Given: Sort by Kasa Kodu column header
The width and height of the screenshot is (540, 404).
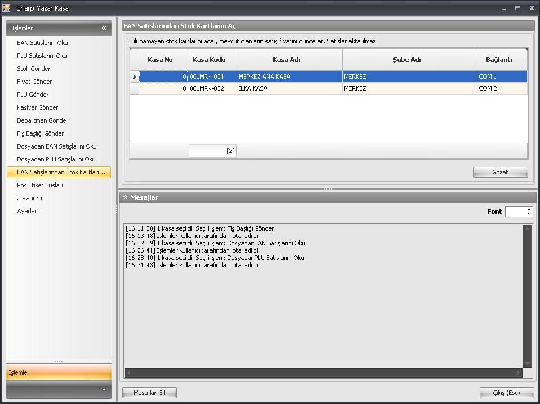Looking at the screenshot, I should 213,60.
